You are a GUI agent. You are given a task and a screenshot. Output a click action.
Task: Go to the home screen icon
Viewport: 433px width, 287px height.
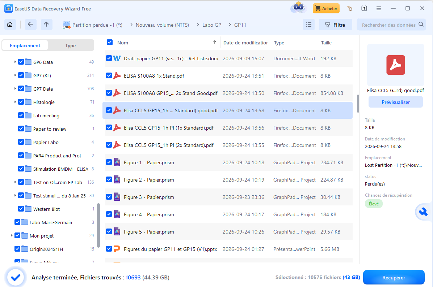point(10,25)
